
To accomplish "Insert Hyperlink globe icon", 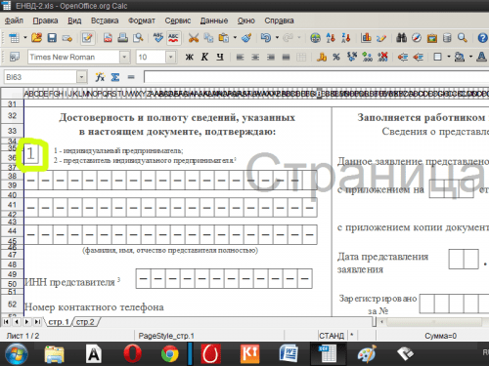I will [x=315, y=38].
